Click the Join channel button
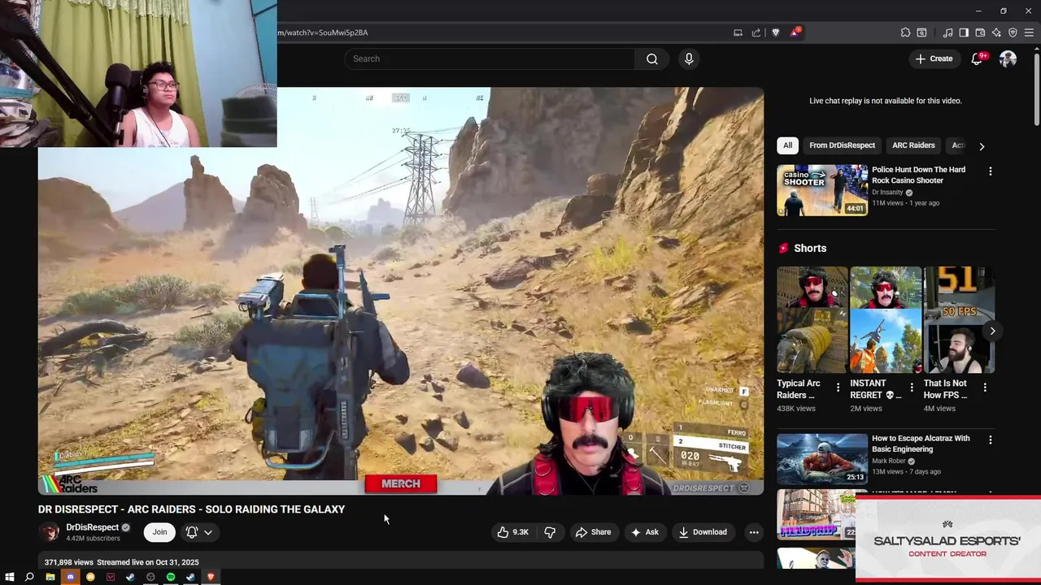Image resolution: width=1041 pixels, height=585 pixels. [x=159, y=532]
